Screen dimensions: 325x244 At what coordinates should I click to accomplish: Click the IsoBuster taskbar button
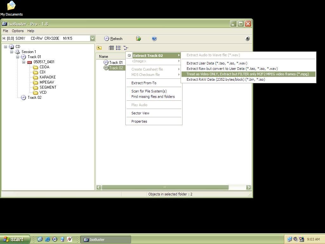pyautogui.click(x=106, y=240)
